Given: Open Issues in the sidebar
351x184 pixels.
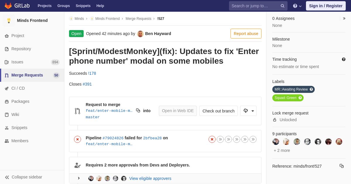Looking at the screenshot, I should click(x=32, y=62).
